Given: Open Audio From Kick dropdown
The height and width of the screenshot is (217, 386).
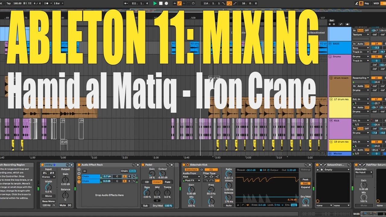Looking at the screenshot, I should [191, 177].
